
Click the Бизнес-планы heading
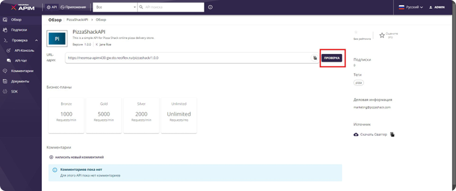pos(59,87)
